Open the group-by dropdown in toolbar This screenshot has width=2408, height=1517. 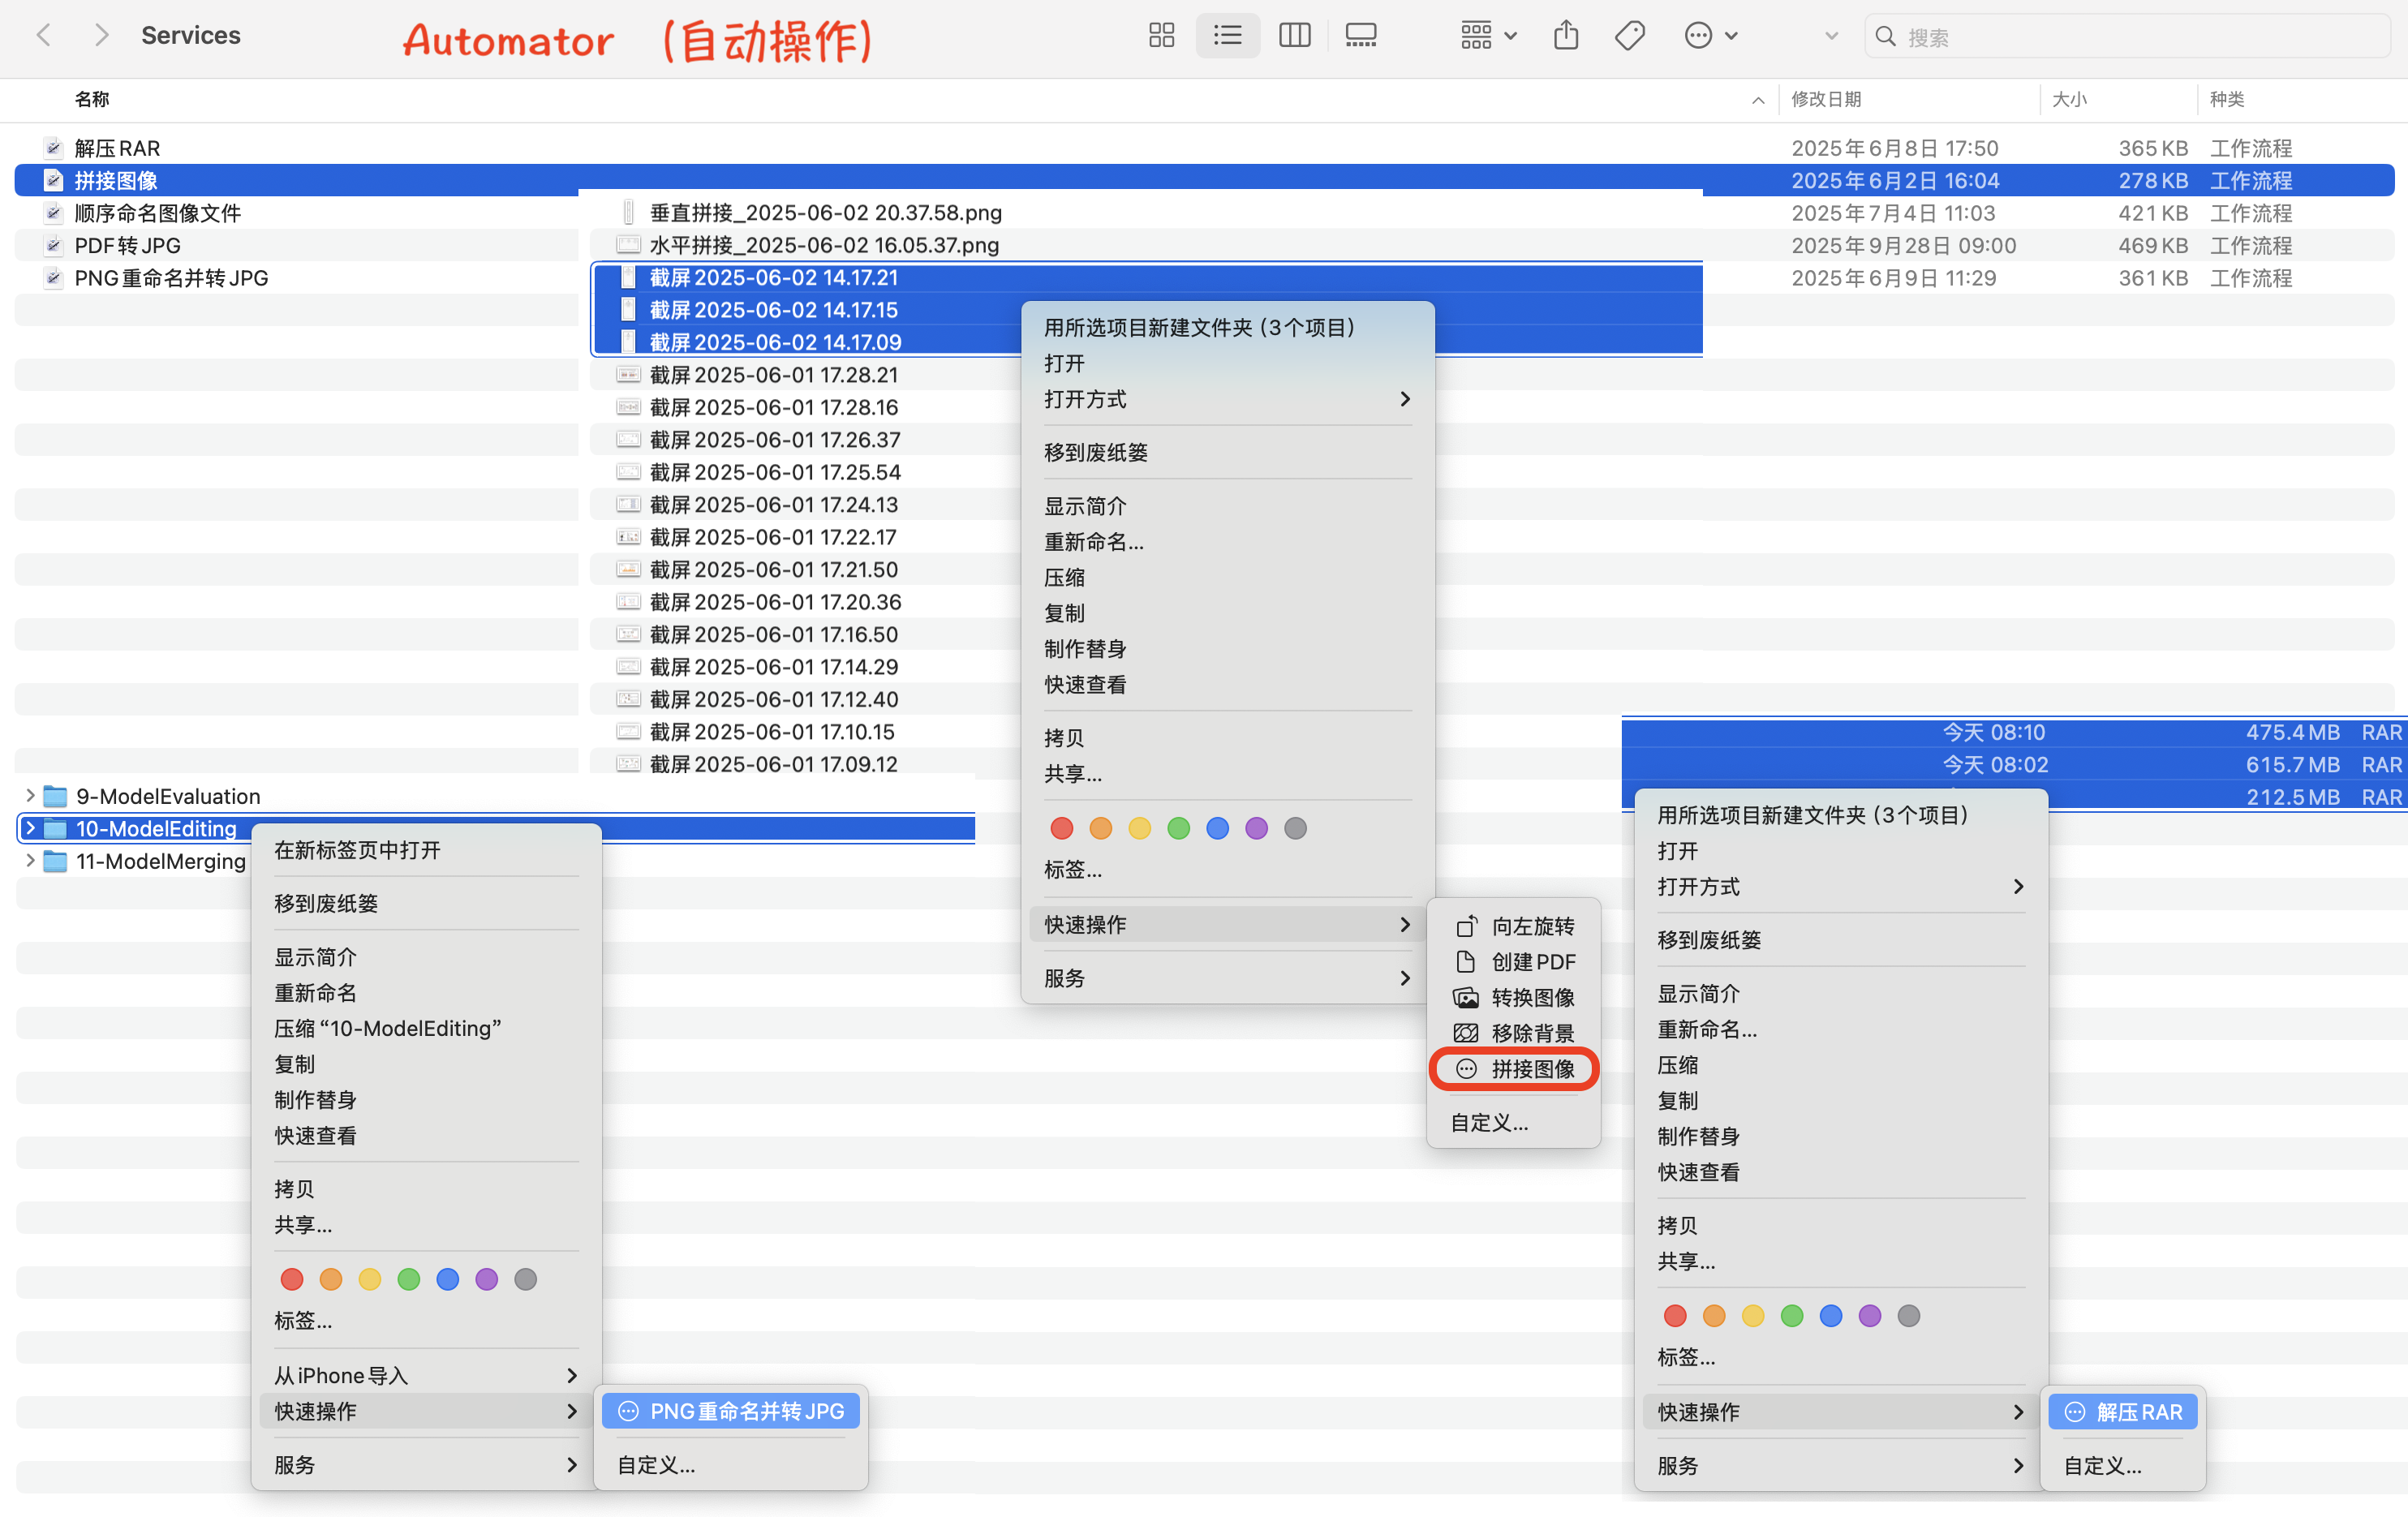click(1488, 36)
